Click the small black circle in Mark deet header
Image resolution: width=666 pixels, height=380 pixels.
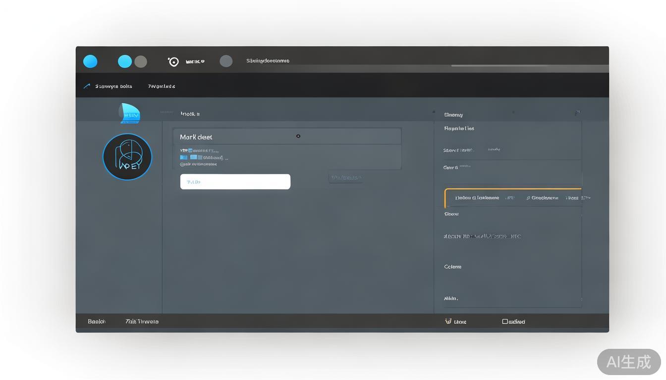298,136
